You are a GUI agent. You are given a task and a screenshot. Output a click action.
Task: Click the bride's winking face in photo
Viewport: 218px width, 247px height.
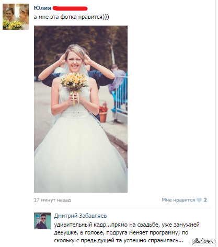75,62
